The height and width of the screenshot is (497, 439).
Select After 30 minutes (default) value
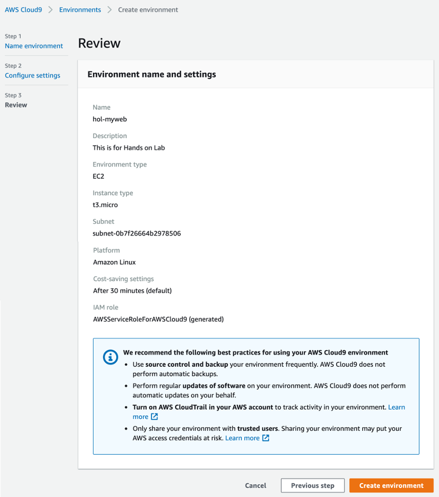[132, 291]
